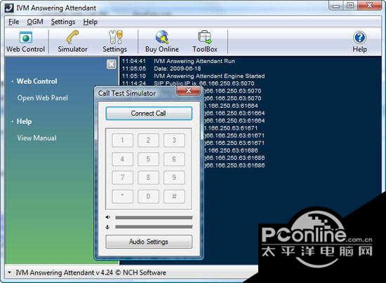This screenshot has height=283, width=386.
Task: Open the Help menu in menu bar
Action: [90, 22]
